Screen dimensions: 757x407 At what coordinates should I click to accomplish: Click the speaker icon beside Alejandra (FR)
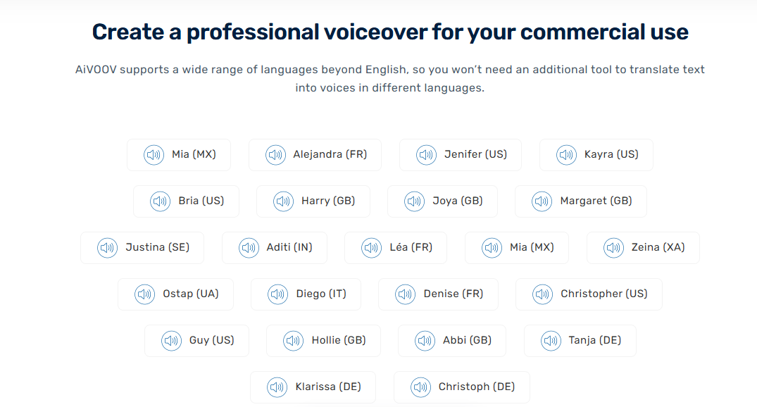point(275,155)
